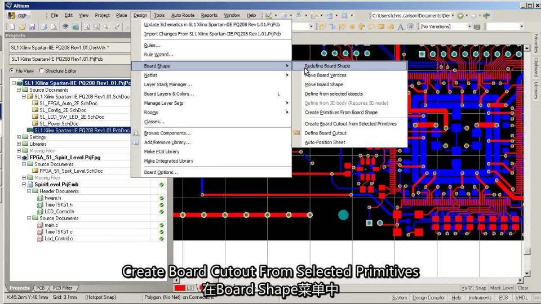Screen dimensions: 541x304
Task: Click the place via icon
Action: pos(362,26)
